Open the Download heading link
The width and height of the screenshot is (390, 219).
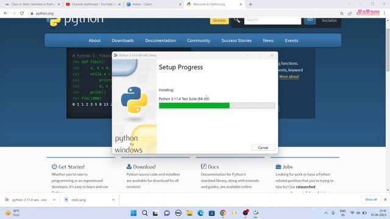[144, 167]
